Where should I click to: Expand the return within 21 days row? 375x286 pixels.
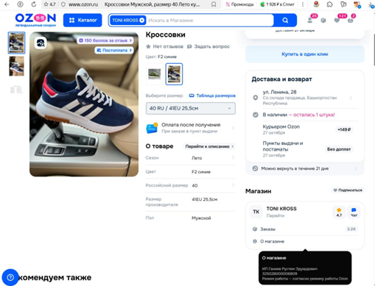click(305, 168)
